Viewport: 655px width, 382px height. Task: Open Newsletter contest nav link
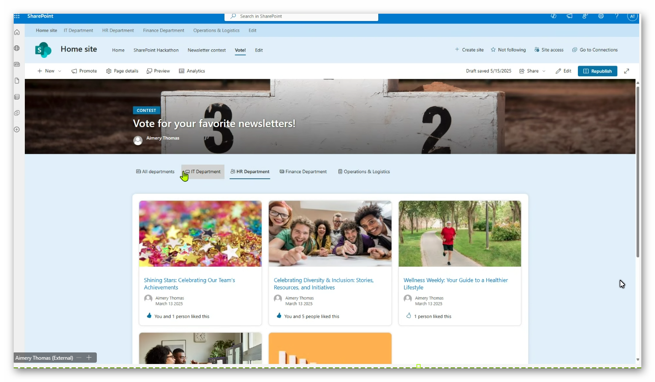pos(206,50)
